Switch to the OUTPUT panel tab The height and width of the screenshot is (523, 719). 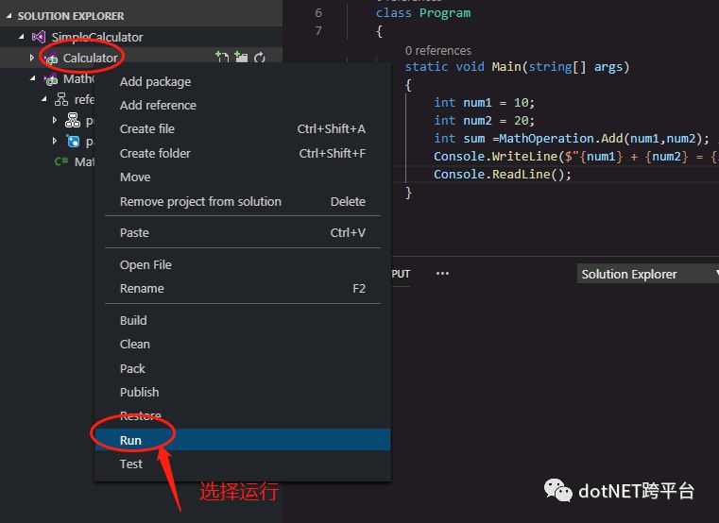pos(401,274)
